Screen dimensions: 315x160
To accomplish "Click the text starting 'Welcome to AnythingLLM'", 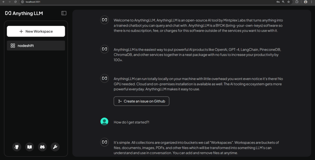I will [x=198, y=25].
